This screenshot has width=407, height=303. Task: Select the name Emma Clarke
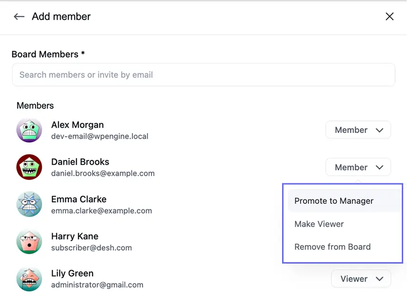pos(79,199)
